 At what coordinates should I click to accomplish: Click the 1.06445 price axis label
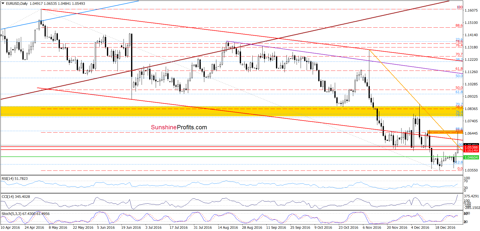pyautogui.click(x=471, y=133)
